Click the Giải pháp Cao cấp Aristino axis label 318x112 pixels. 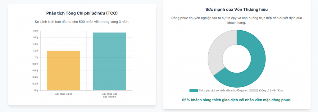(x=110, y=95)
